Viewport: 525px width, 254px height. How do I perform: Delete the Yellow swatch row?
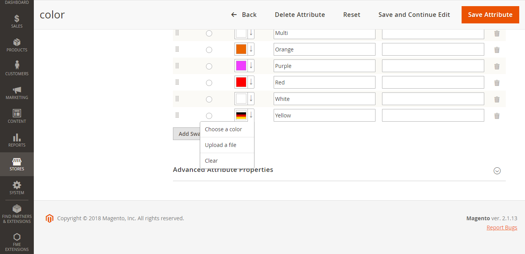click(497, 116)
